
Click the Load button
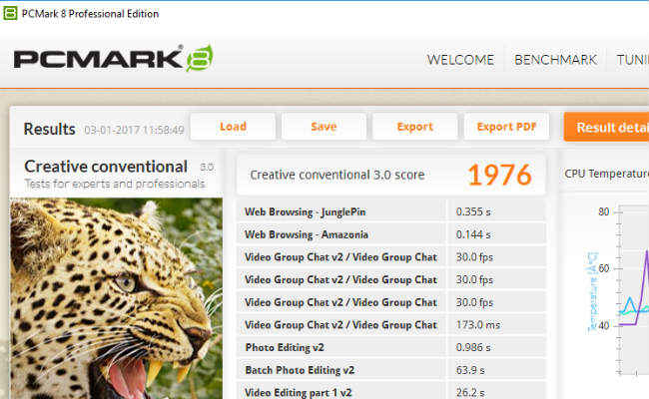pyautogui.click(x=233, y=127)
